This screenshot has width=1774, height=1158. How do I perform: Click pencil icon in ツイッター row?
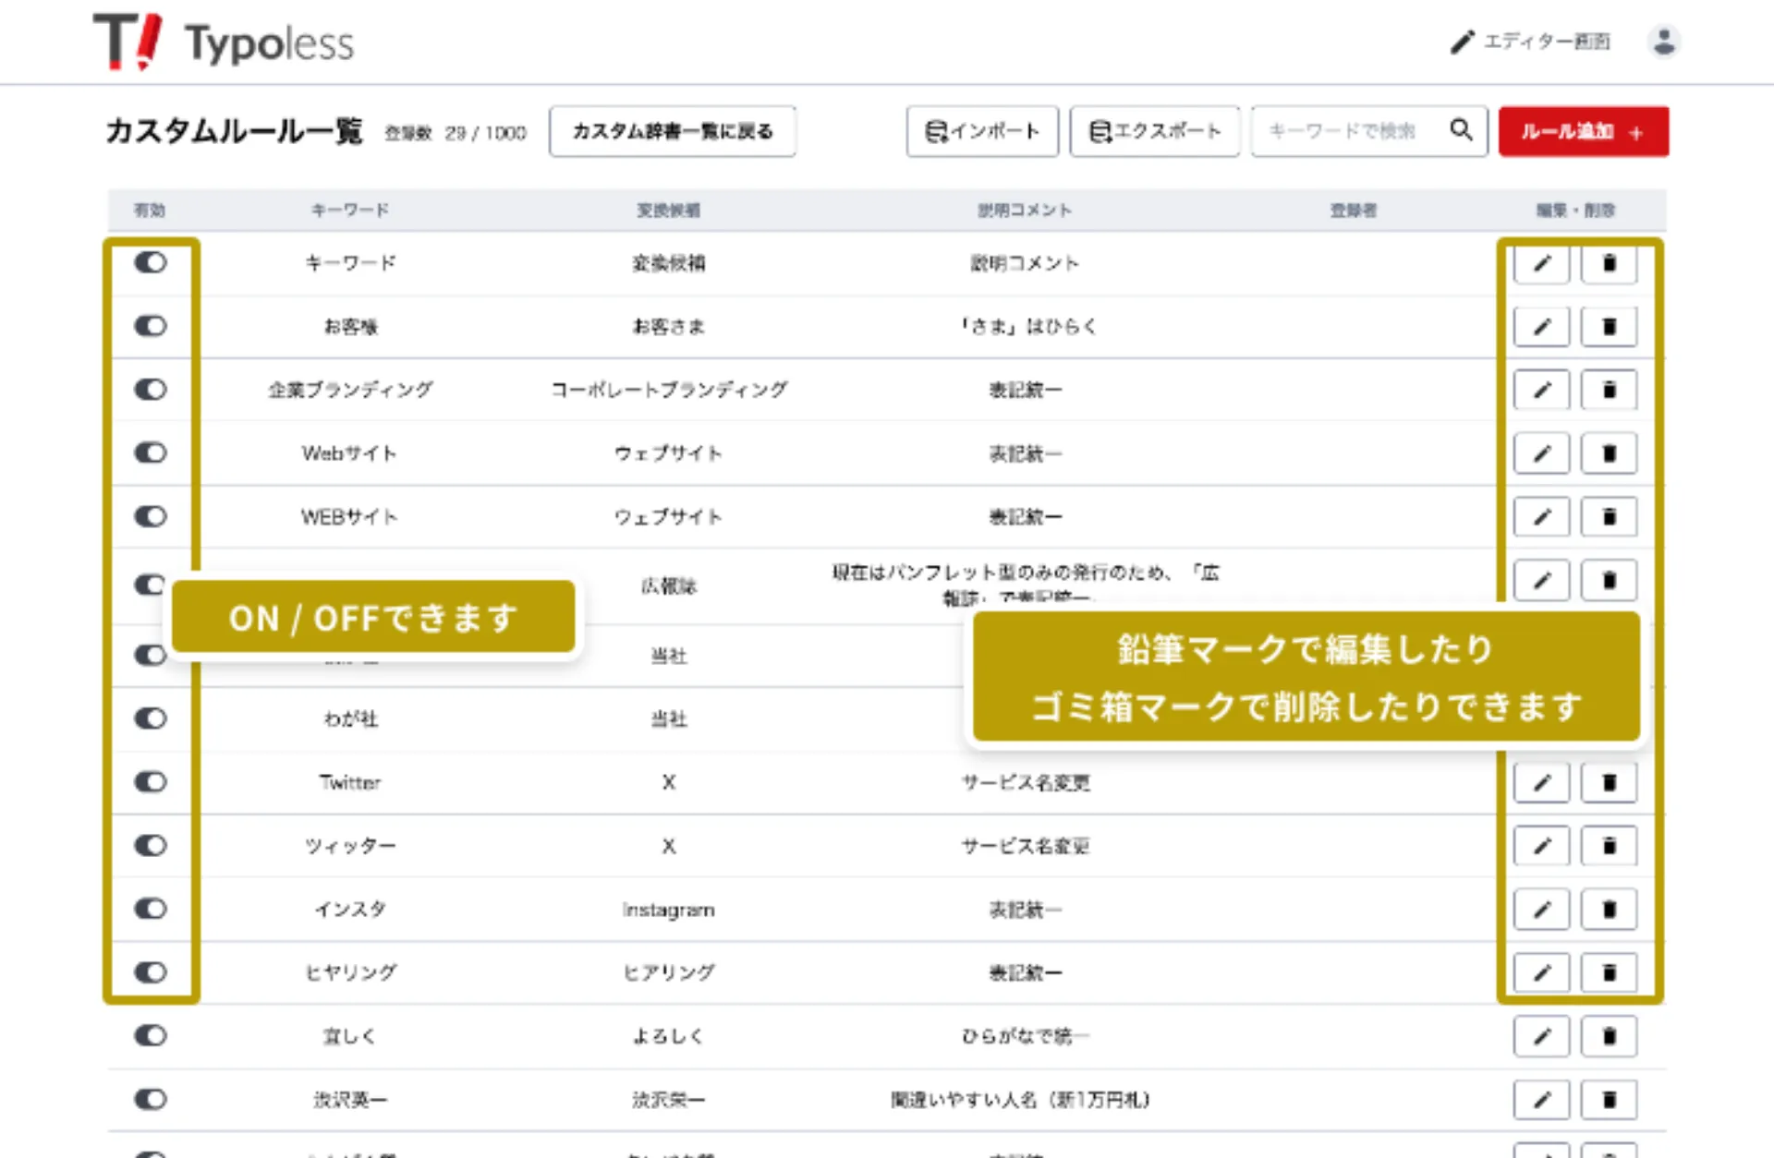pyautogui.click(x=1541, y=846)
